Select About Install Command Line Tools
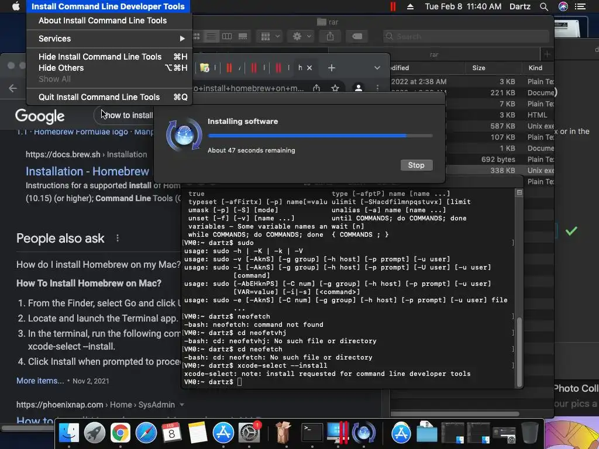Screen dimensions: 599x449 point(109,20)
